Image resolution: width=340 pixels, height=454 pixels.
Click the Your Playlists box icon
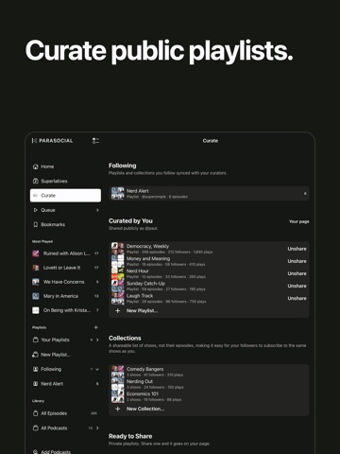36,340
